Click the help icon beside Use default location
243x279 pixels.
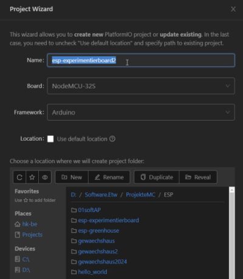112,139
